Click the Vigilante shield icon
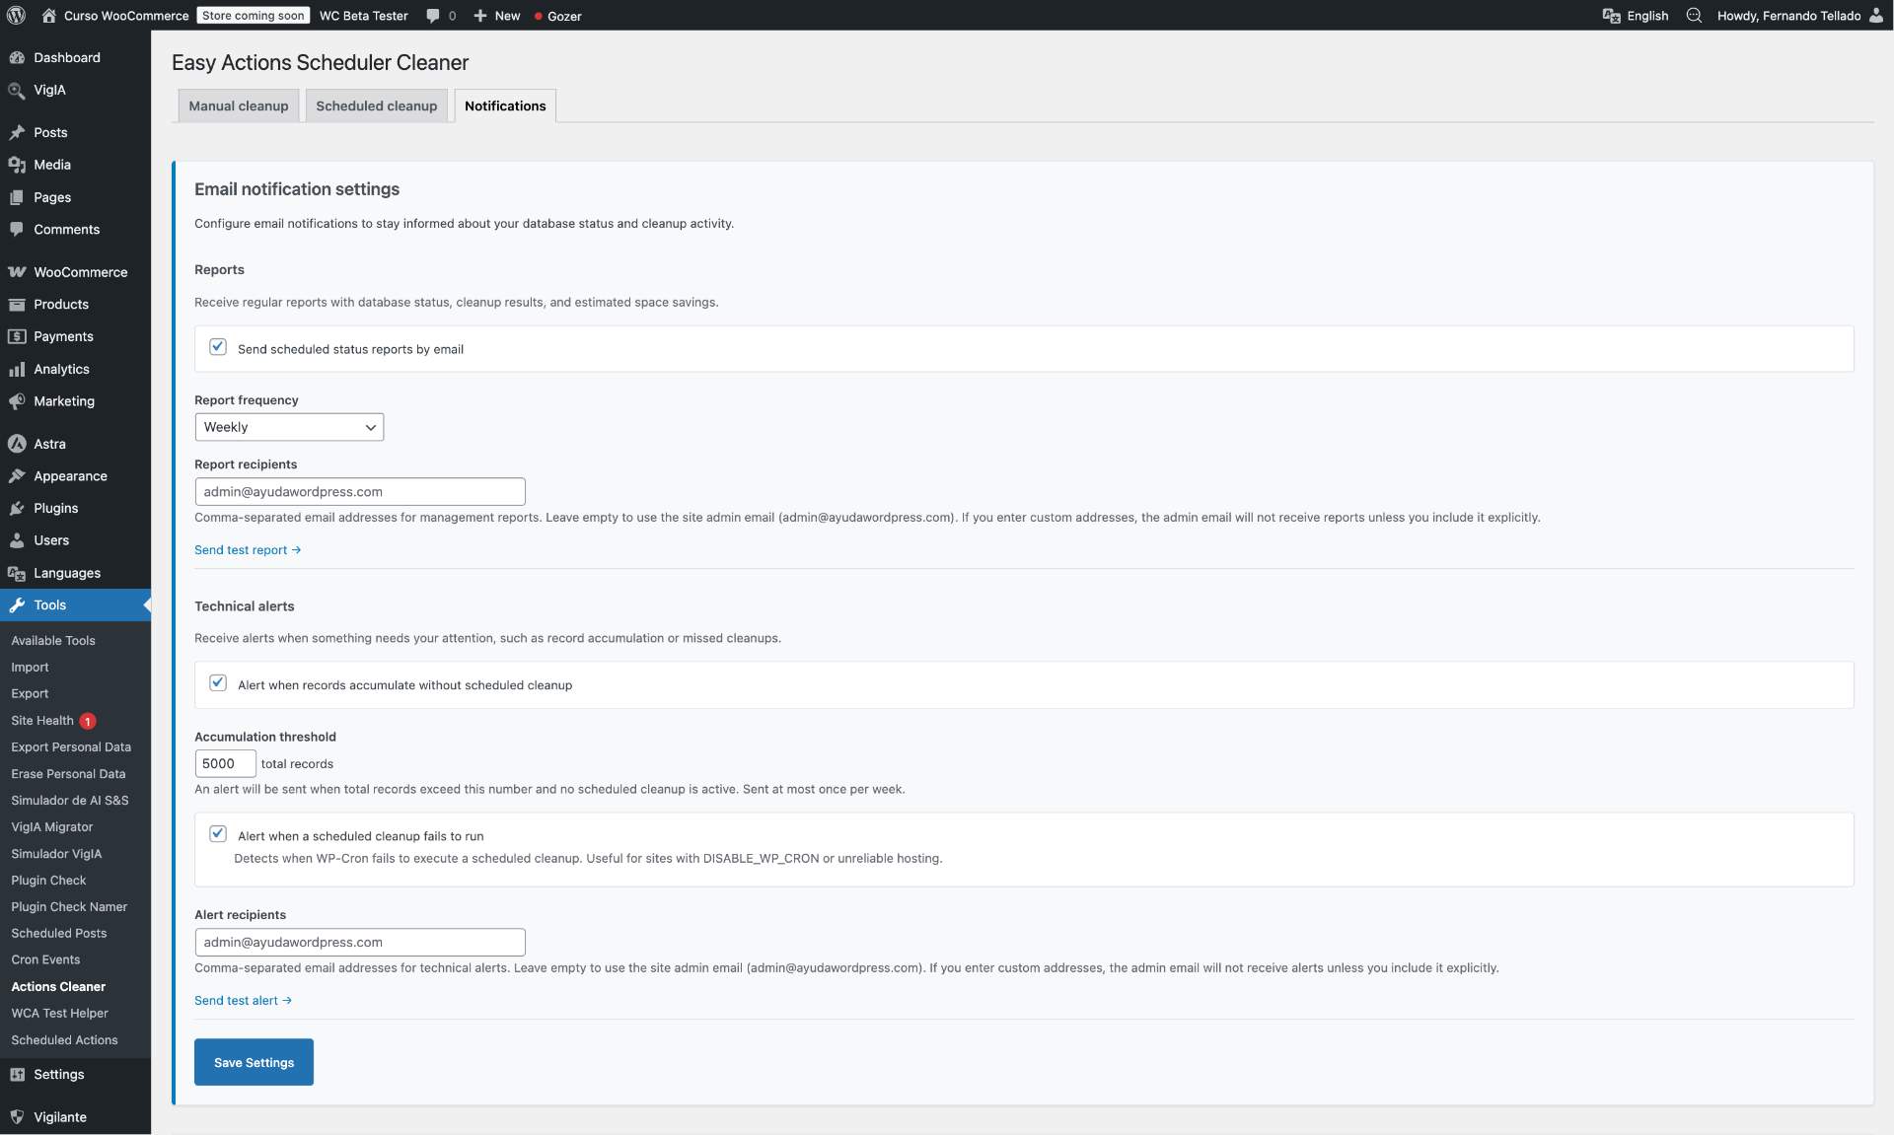1894x1135 pixels. pyautogui.click(x=17, y=1117)
